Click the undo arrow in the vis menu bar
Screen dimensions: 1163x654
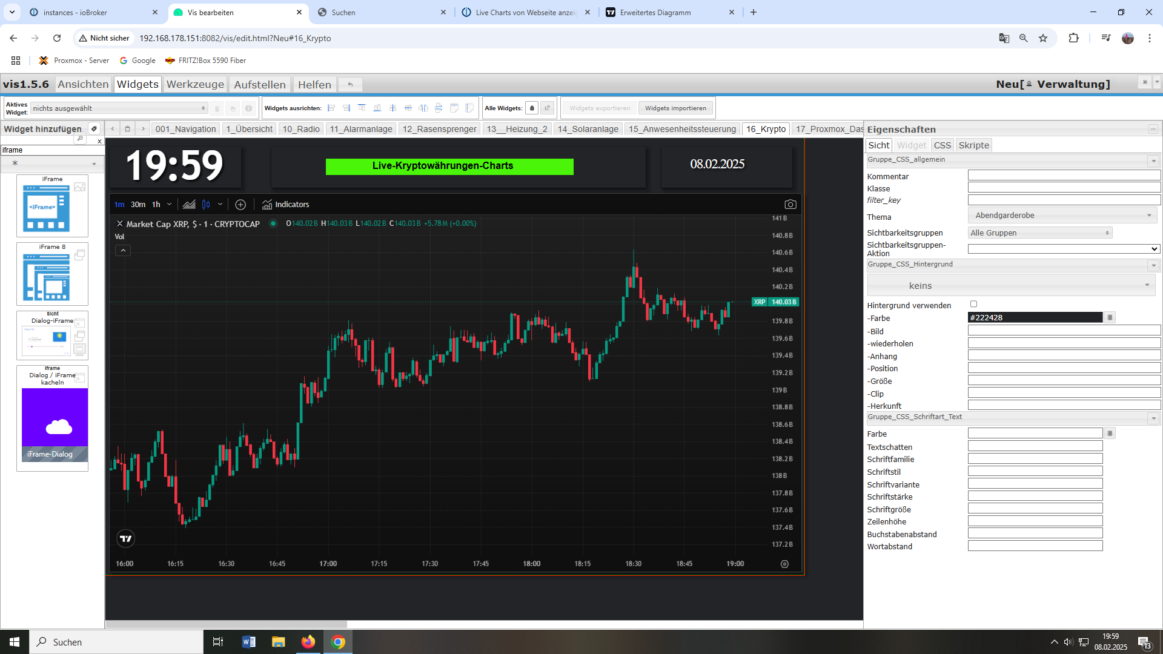350,85
